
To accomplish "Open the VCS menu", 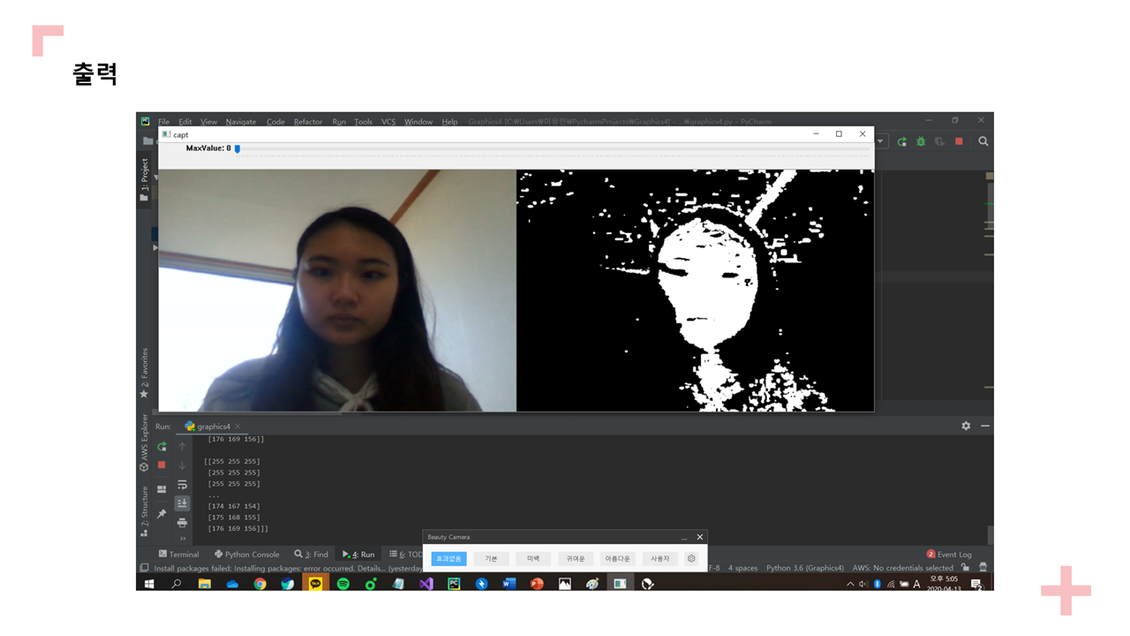I will (388, 122).
